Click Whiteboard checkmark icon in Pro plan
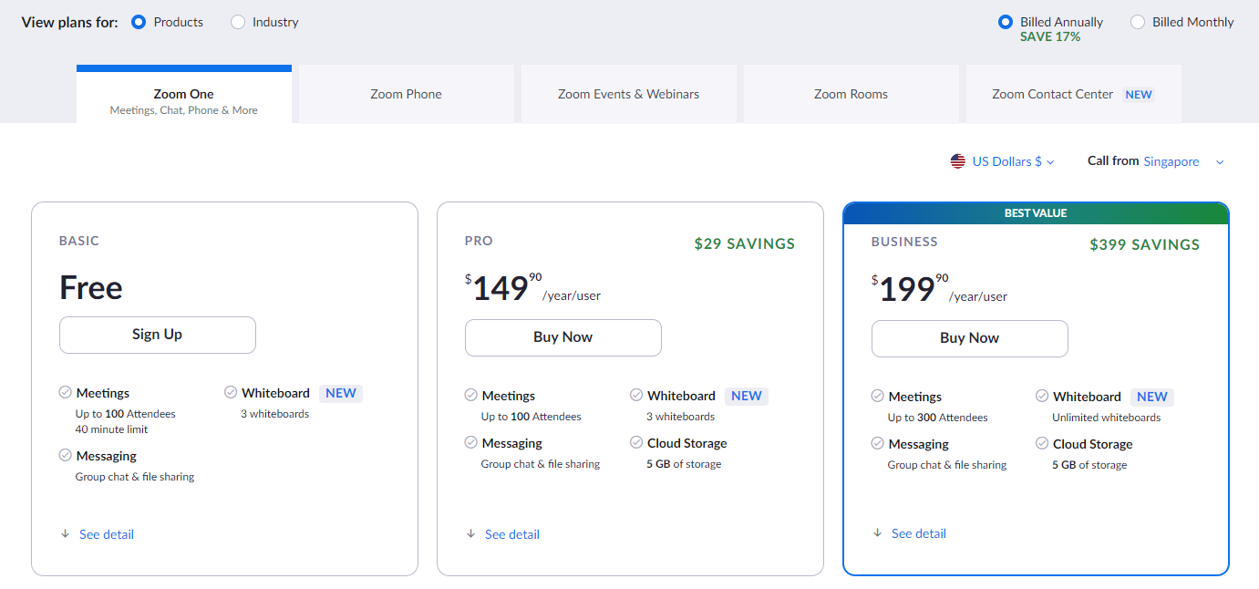This screenshot has width=1259, height=589. [636, 395]
